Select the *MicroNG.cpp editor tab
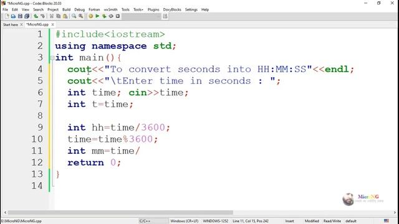Screen dimensions: 399x224 tap(37, 25)
